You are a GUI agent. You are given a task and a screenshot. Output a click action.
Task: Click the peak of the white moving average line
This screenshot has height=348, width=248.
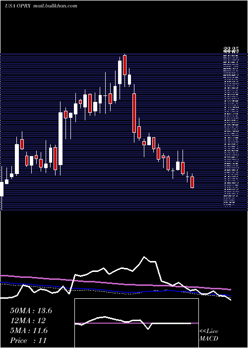click(x=144, y=257)
